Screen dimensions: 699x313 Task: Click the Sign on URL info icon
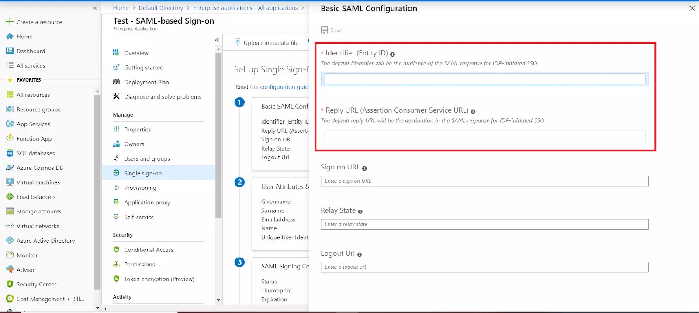pyautogui.click(x=364, y=169)
